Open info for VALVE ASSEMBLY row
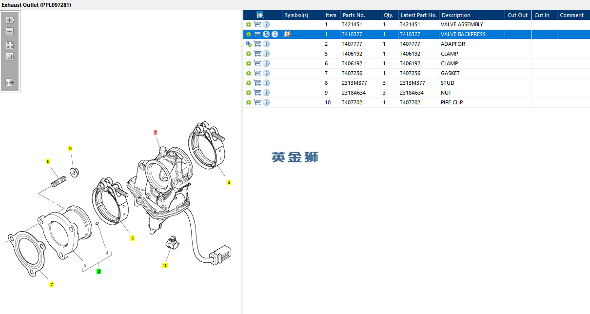Viewport: 590px width, 314px height. click(x=266, y=24)
